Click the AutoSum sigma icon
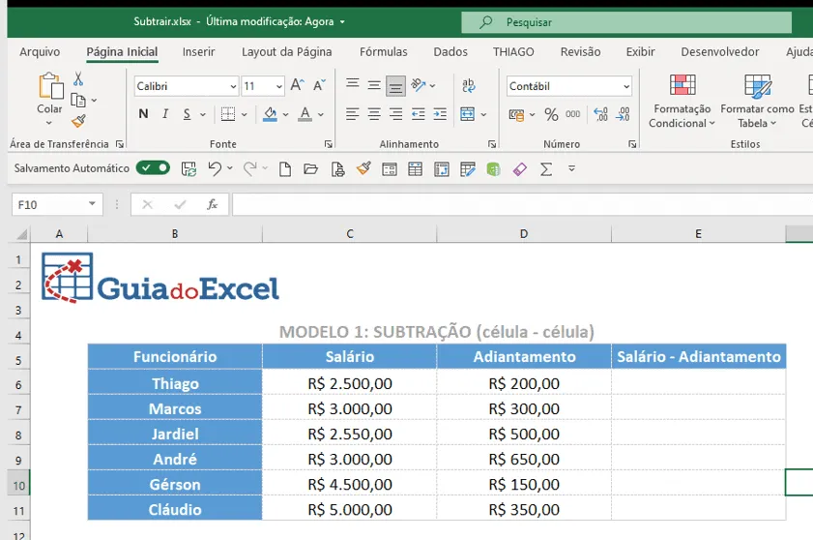813x540 pixels. pyautogui.click(x=546, y=169)
